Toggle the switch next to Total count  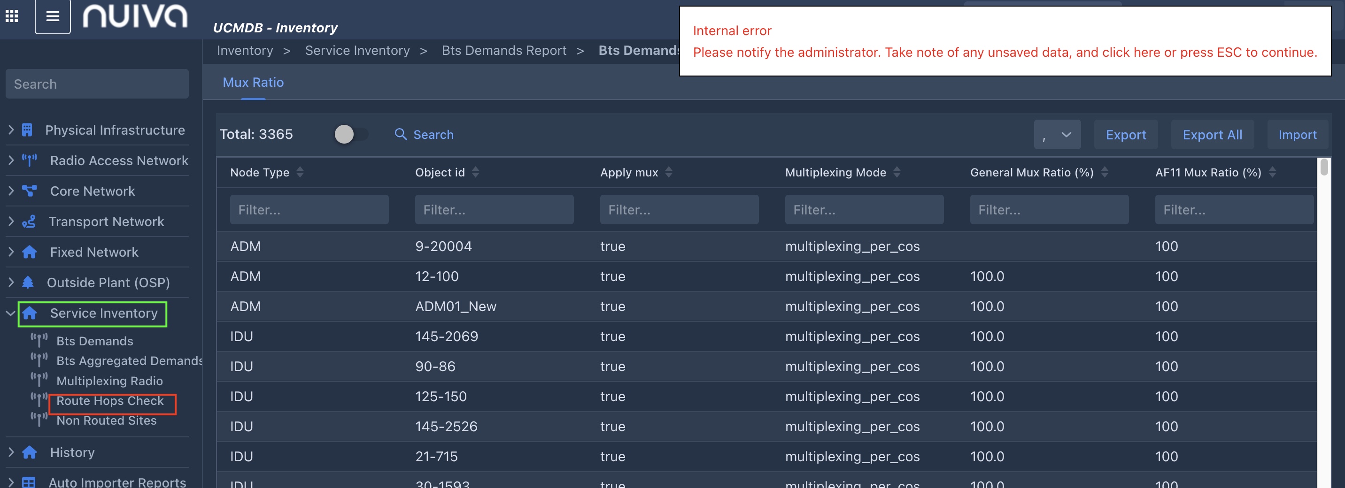pos(350,135)
